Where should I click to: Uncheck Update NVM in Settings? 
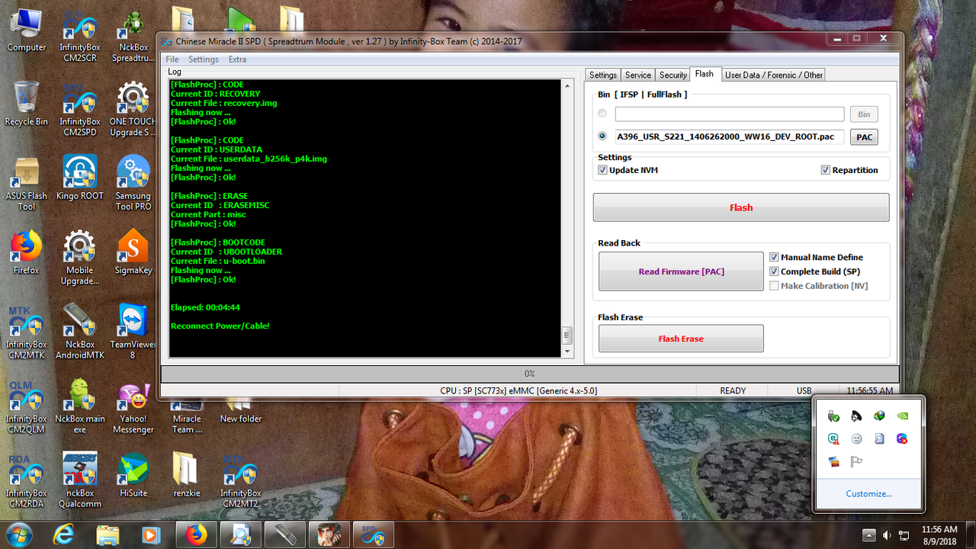point(602,170)
